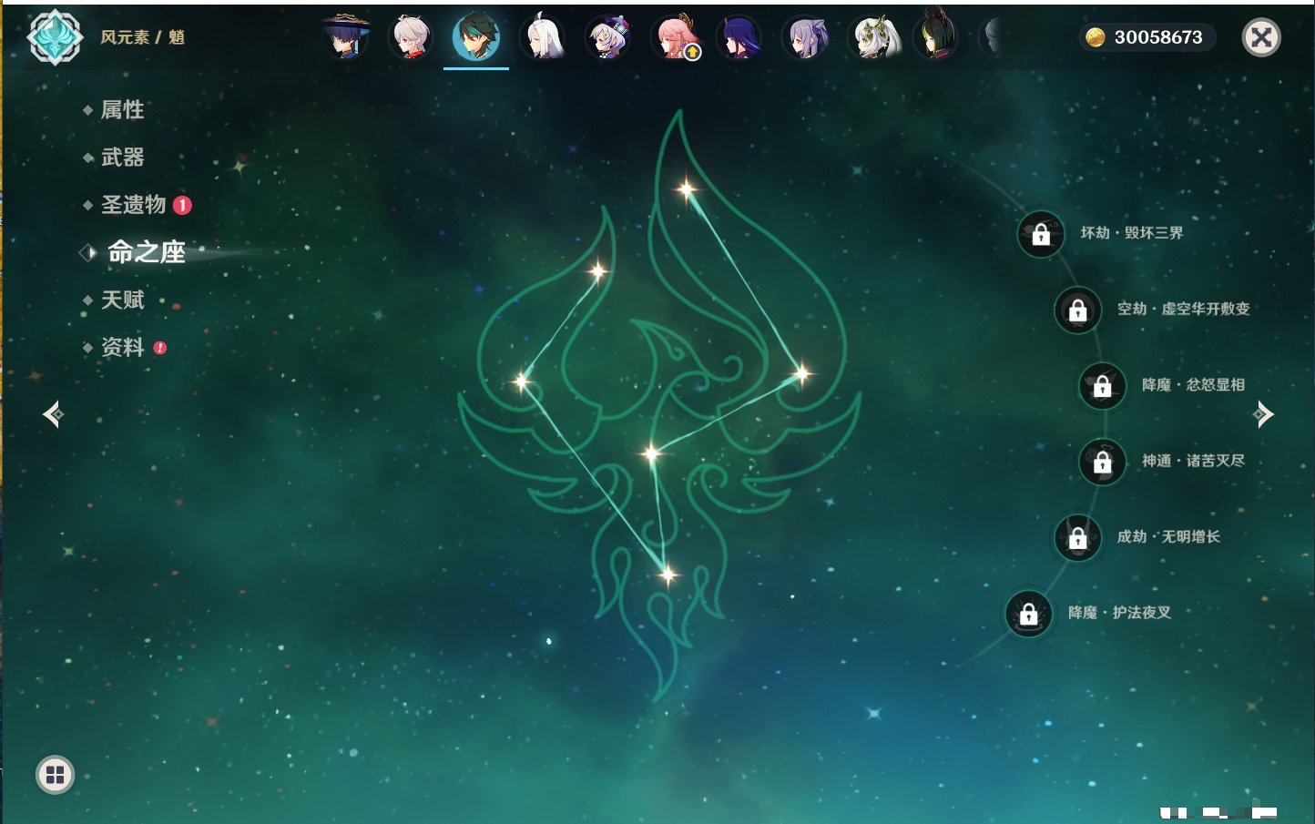1315x824 pixels.
Task: Select Yae Miko's pink-haired avatar
Action: point(675,37)
